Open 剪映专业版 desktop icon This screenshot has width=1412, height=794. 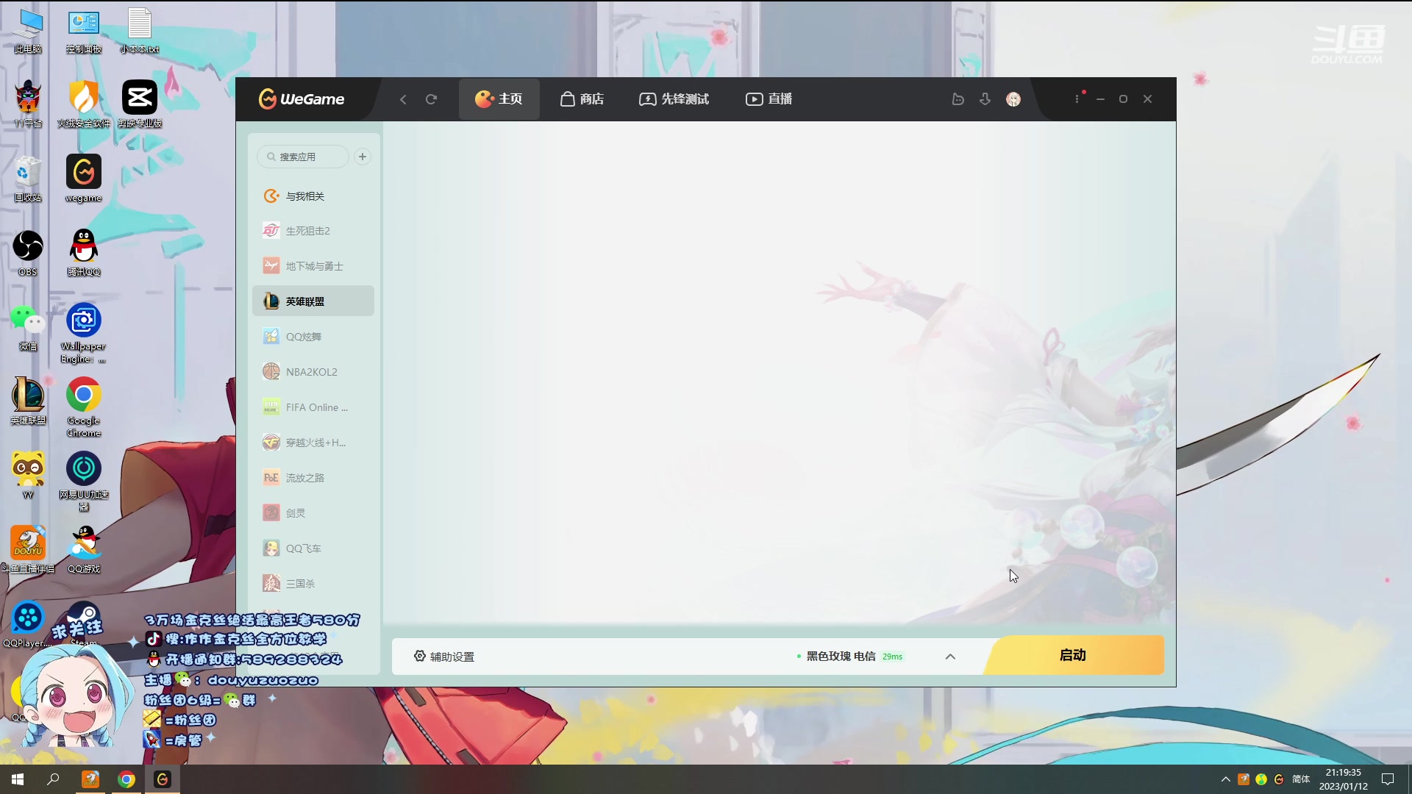pos(140,104)
